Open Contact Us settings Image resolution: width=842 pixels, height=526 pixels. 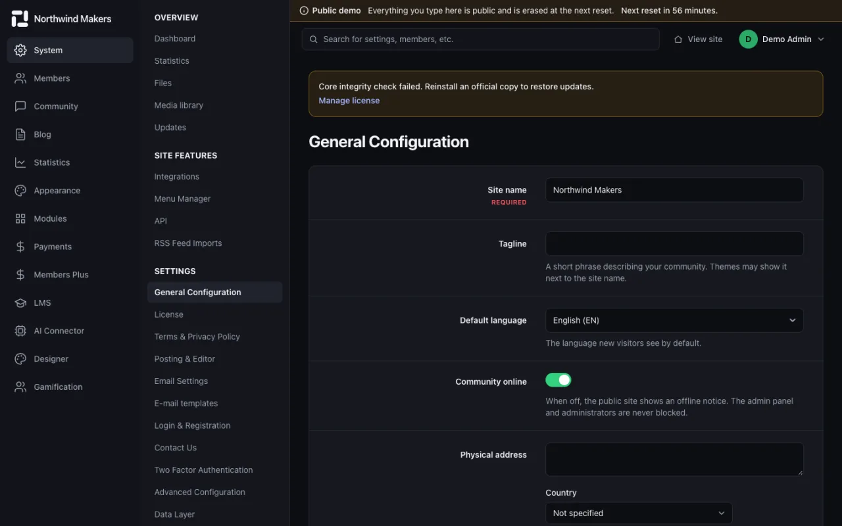[x=176, y=448]
